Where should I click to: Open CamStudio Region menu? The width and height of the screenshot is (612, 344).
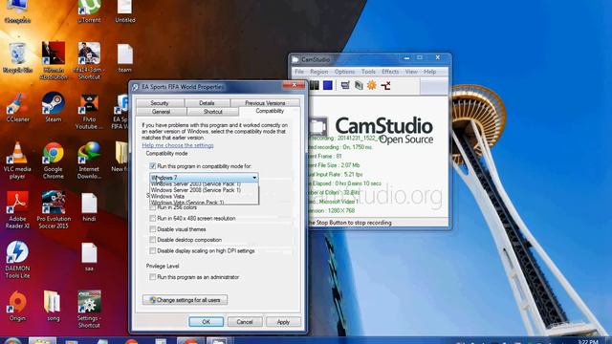[x=318, y=72]
